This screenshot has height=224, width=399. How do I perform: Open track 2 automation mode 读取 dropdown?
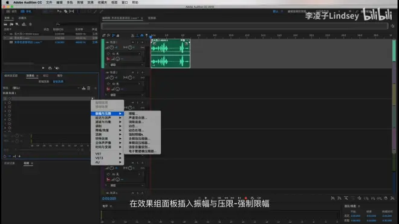[x=127, y=95]
